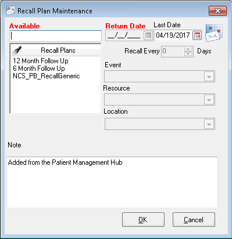The image size is (232, 239).
Task: Click the Cancel button
Action: (194, 220)
